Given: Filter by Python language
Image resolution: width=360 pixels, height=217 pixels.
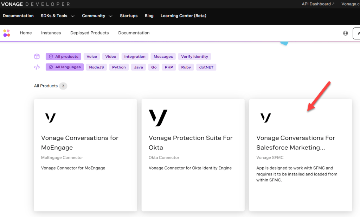Looking at the screenshot, I should tap(119, 67).
